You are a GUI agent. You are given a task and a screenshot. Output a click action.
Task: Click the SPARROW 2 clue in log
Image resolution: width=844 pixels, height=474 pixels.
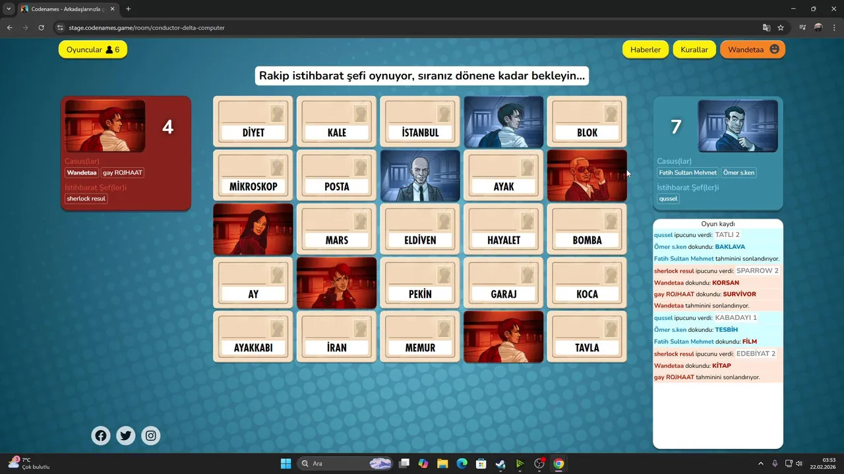coord(758,271)
